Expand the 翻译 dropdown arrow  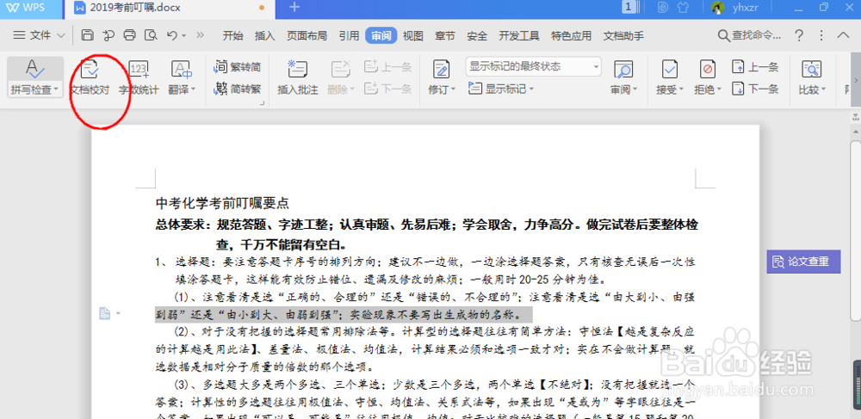point(193,90)
